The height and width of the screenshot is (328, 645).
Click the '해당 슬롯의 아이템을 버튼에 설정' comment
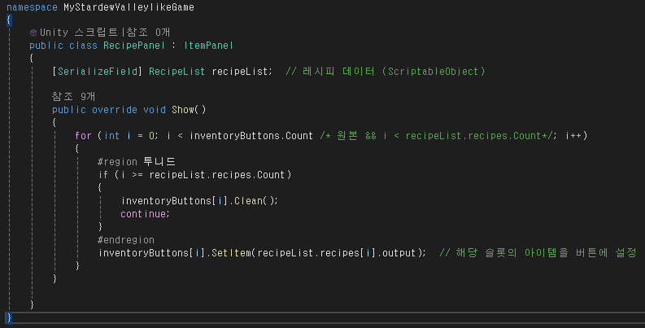tap(538, 252)
